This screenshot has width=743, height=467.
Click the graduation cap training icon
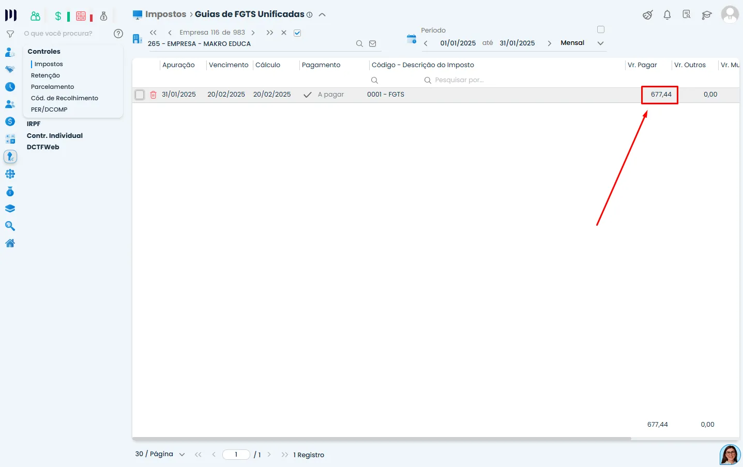tap(706, 15)
